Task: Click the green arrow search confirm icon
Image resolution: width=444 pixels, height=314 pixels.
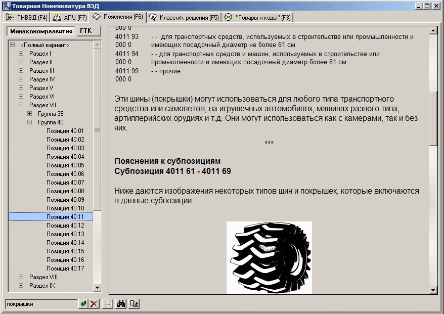Action: (x=83, y=304)
